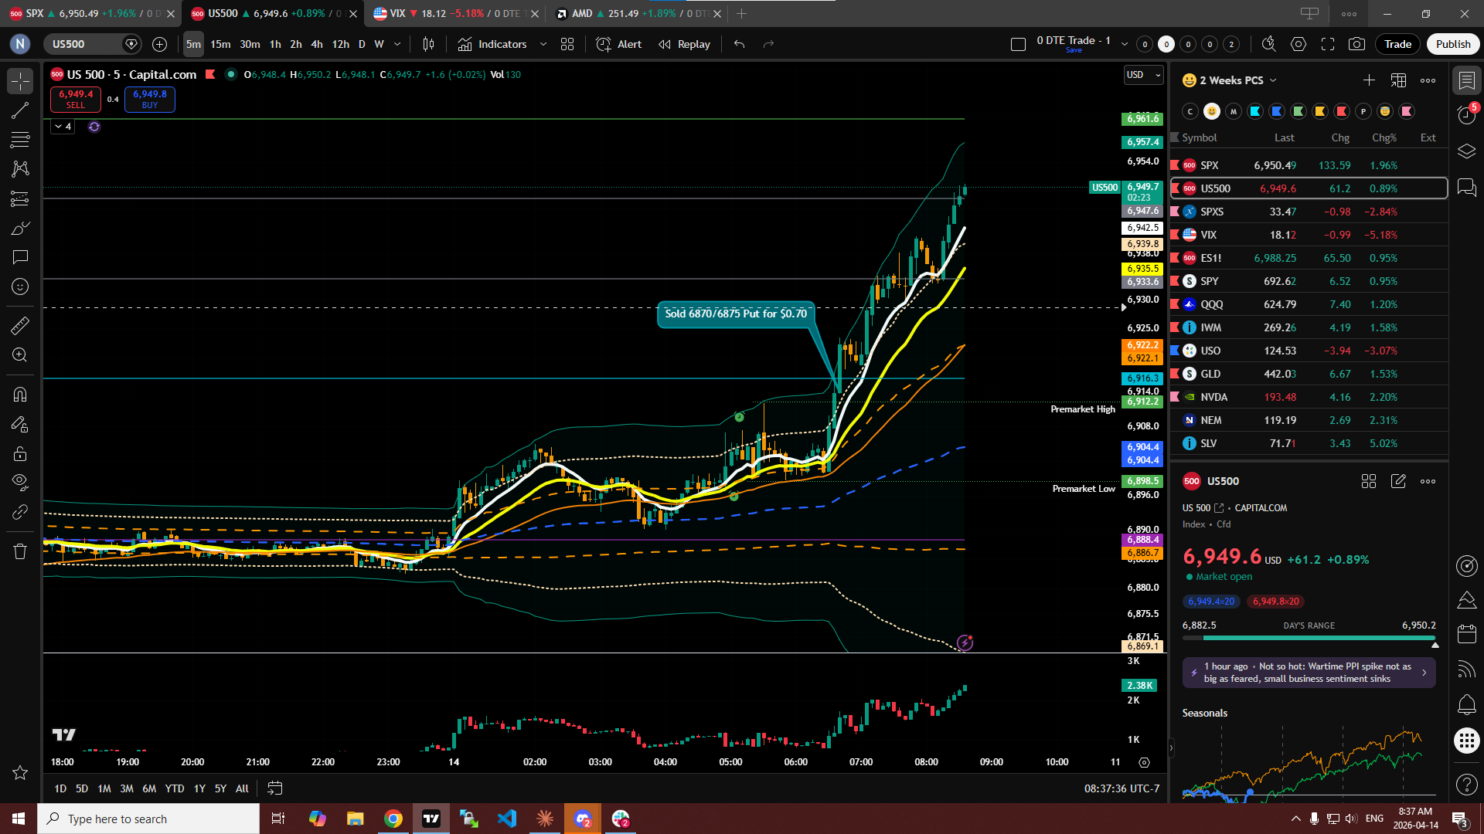1484x834 pixels.
Task: Select the trend line drawing tool
Action: pyautogui.click(x=20, y=110)
